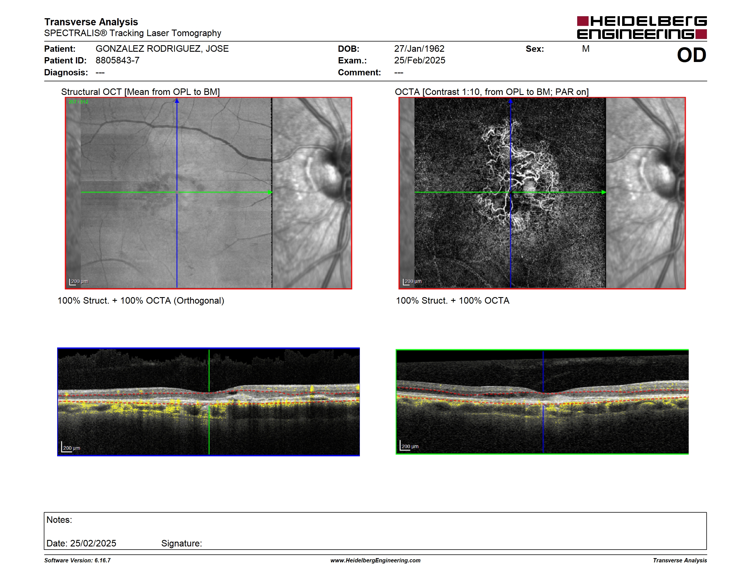The height and width of the screenshot is (580, 751).
Task: Click the 200 µm scale bar in OCTA image
Action: (412, 282)
